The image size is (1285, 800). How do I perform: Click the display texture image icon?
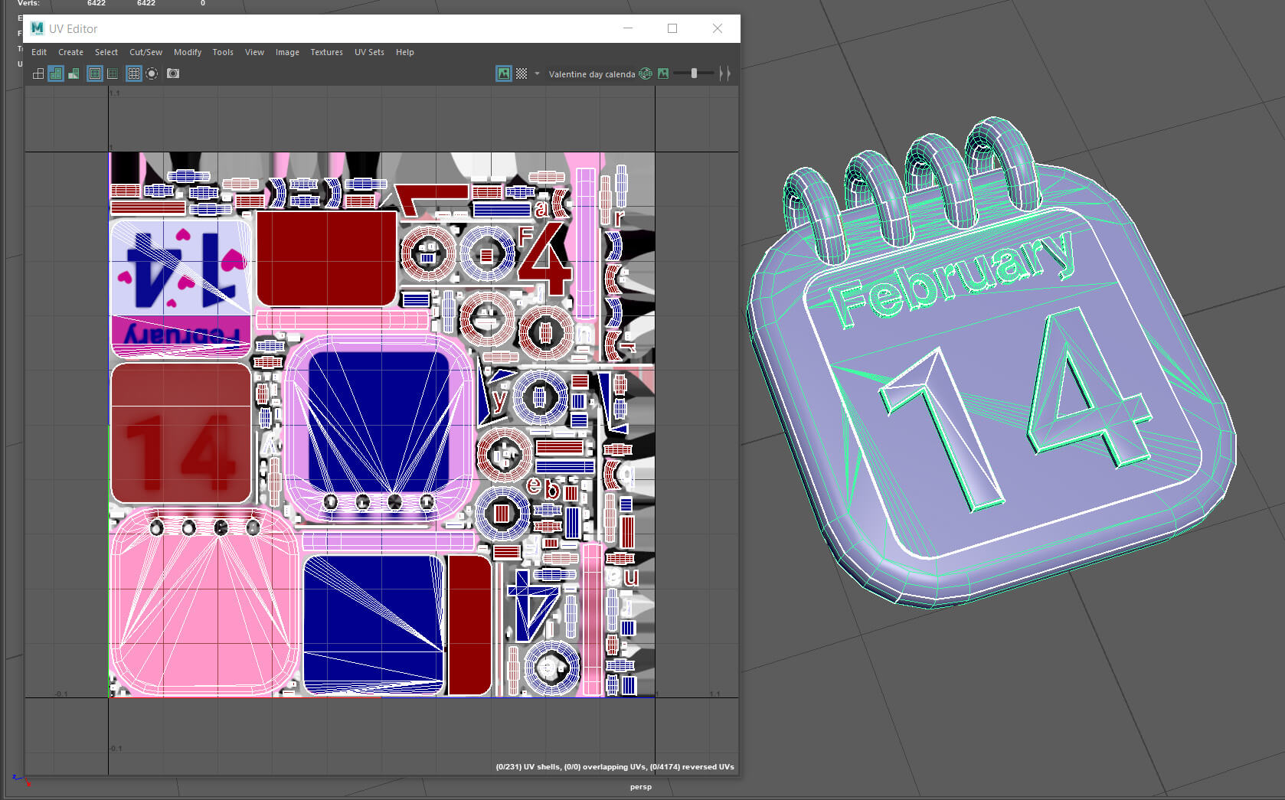(503, 73)
